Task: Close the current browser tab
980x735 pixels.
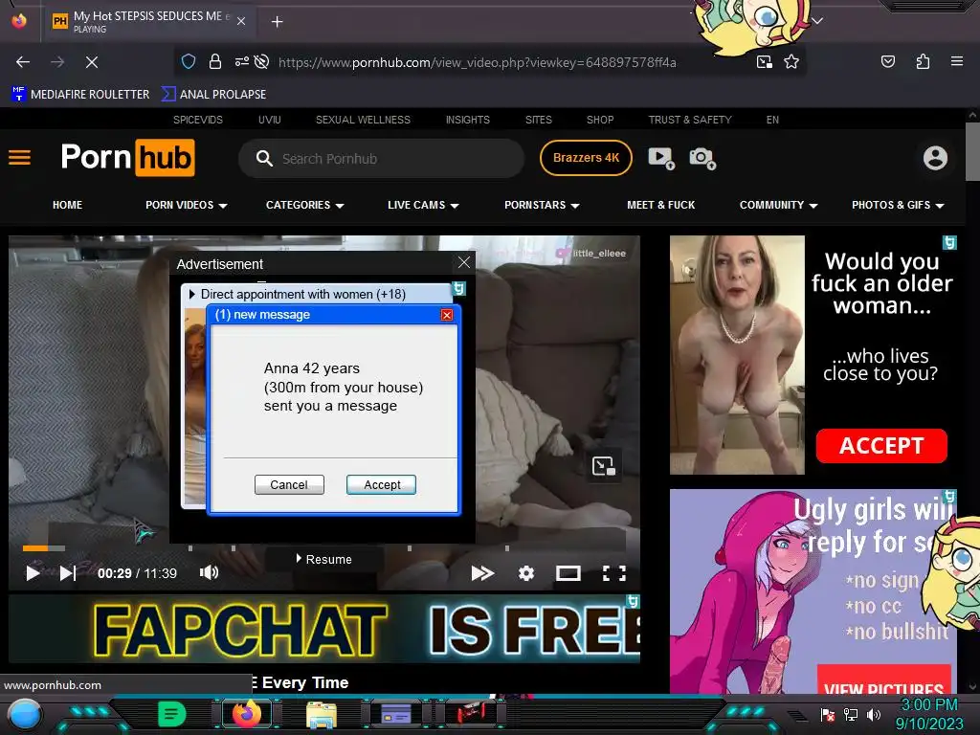Action: pos(241,21)
